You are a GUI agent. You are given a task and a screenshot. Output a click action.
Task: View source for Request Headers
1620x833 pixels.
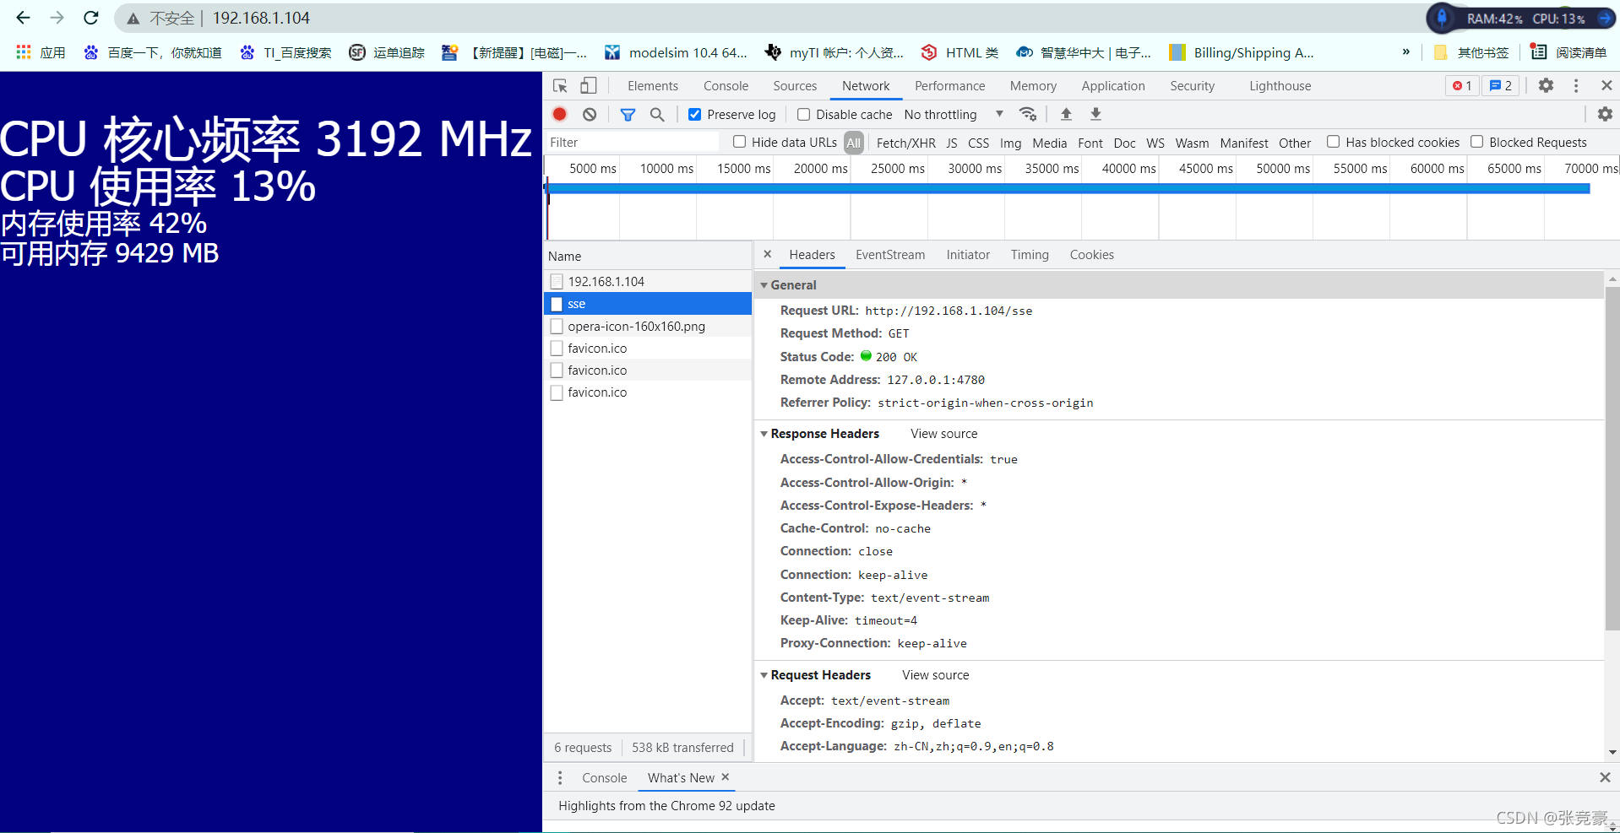[935, 675]
